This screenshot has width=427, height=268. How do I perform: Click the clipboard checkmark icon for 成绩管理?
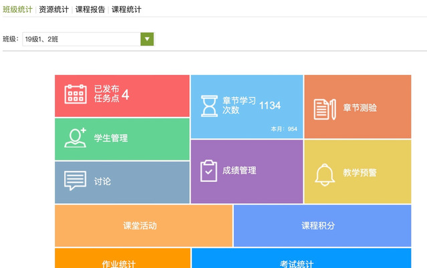(208, 170)
